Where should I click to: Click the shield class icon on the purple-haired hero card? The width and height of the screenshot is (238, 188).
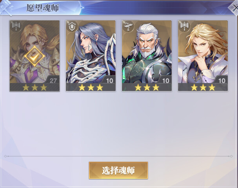tap(72, 26)
